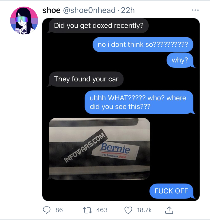
Task: Visit the @shoe0nhead handle
Action: pyautogui.click(x=89, y=10)
